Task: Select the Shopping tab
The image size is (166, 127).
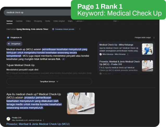Action: [x=38, y=21]
